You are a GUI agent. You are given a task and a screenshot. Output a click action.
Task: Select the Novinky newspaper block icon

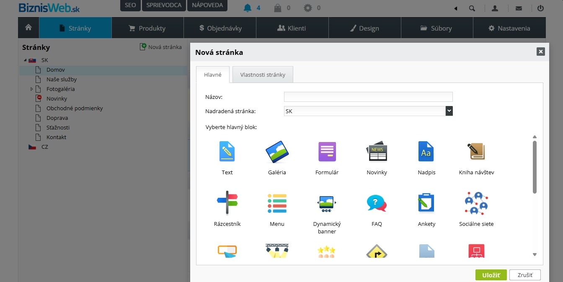[377, 152]
